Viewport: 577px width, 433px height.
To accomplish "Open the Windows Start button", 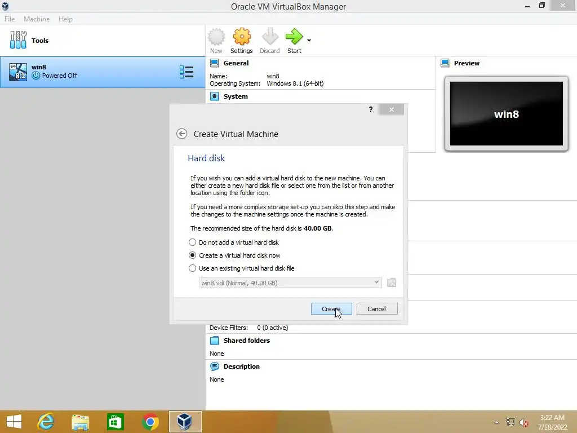I will [14, 422].
